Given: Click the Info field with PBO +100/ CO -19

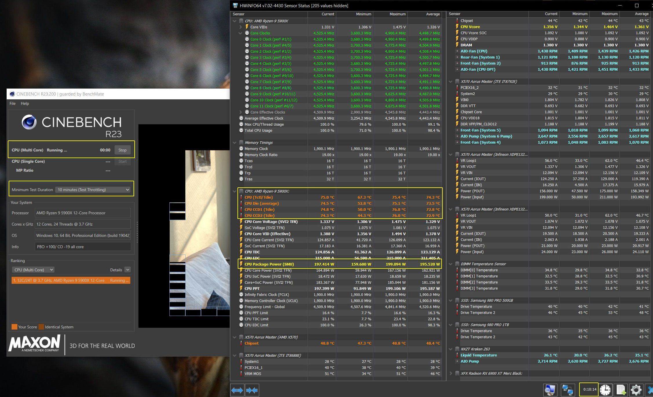Looking at the screenshot, I should [83, 247].
